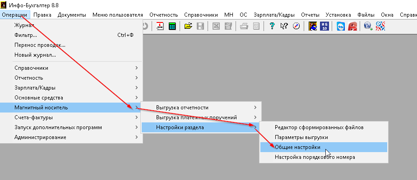The width and height of the screenshot is (417, 180).
Task: Click the grayed building icon left of the printer
Action: coord(228,26)
